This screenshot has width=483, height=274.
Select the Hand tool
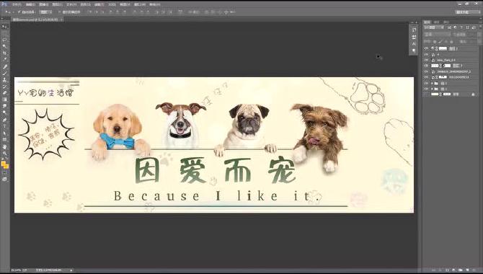click(x=4, y=146)
